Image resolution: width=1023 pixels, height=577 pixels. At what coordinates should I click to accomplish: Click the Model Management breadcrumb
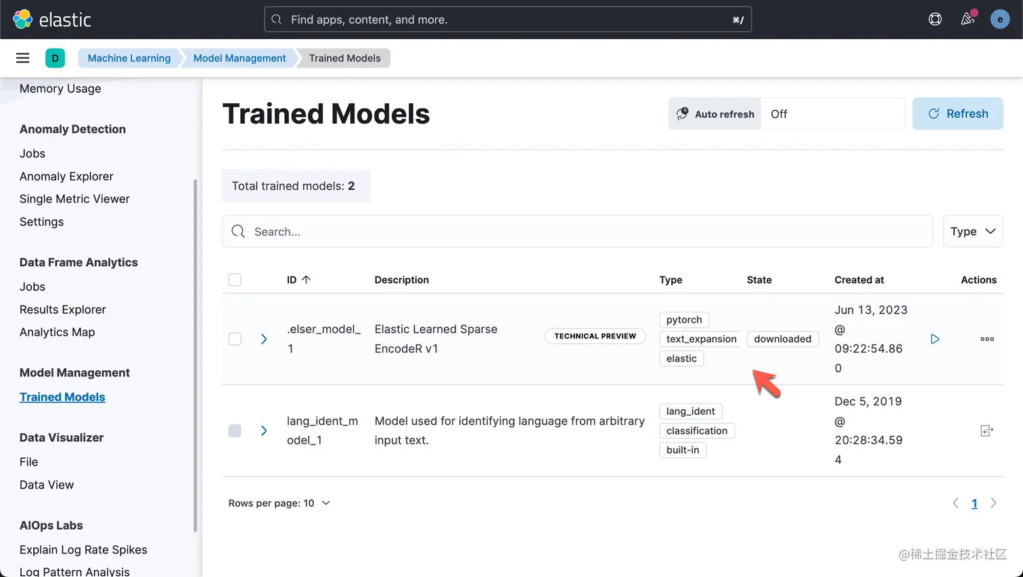240,58
